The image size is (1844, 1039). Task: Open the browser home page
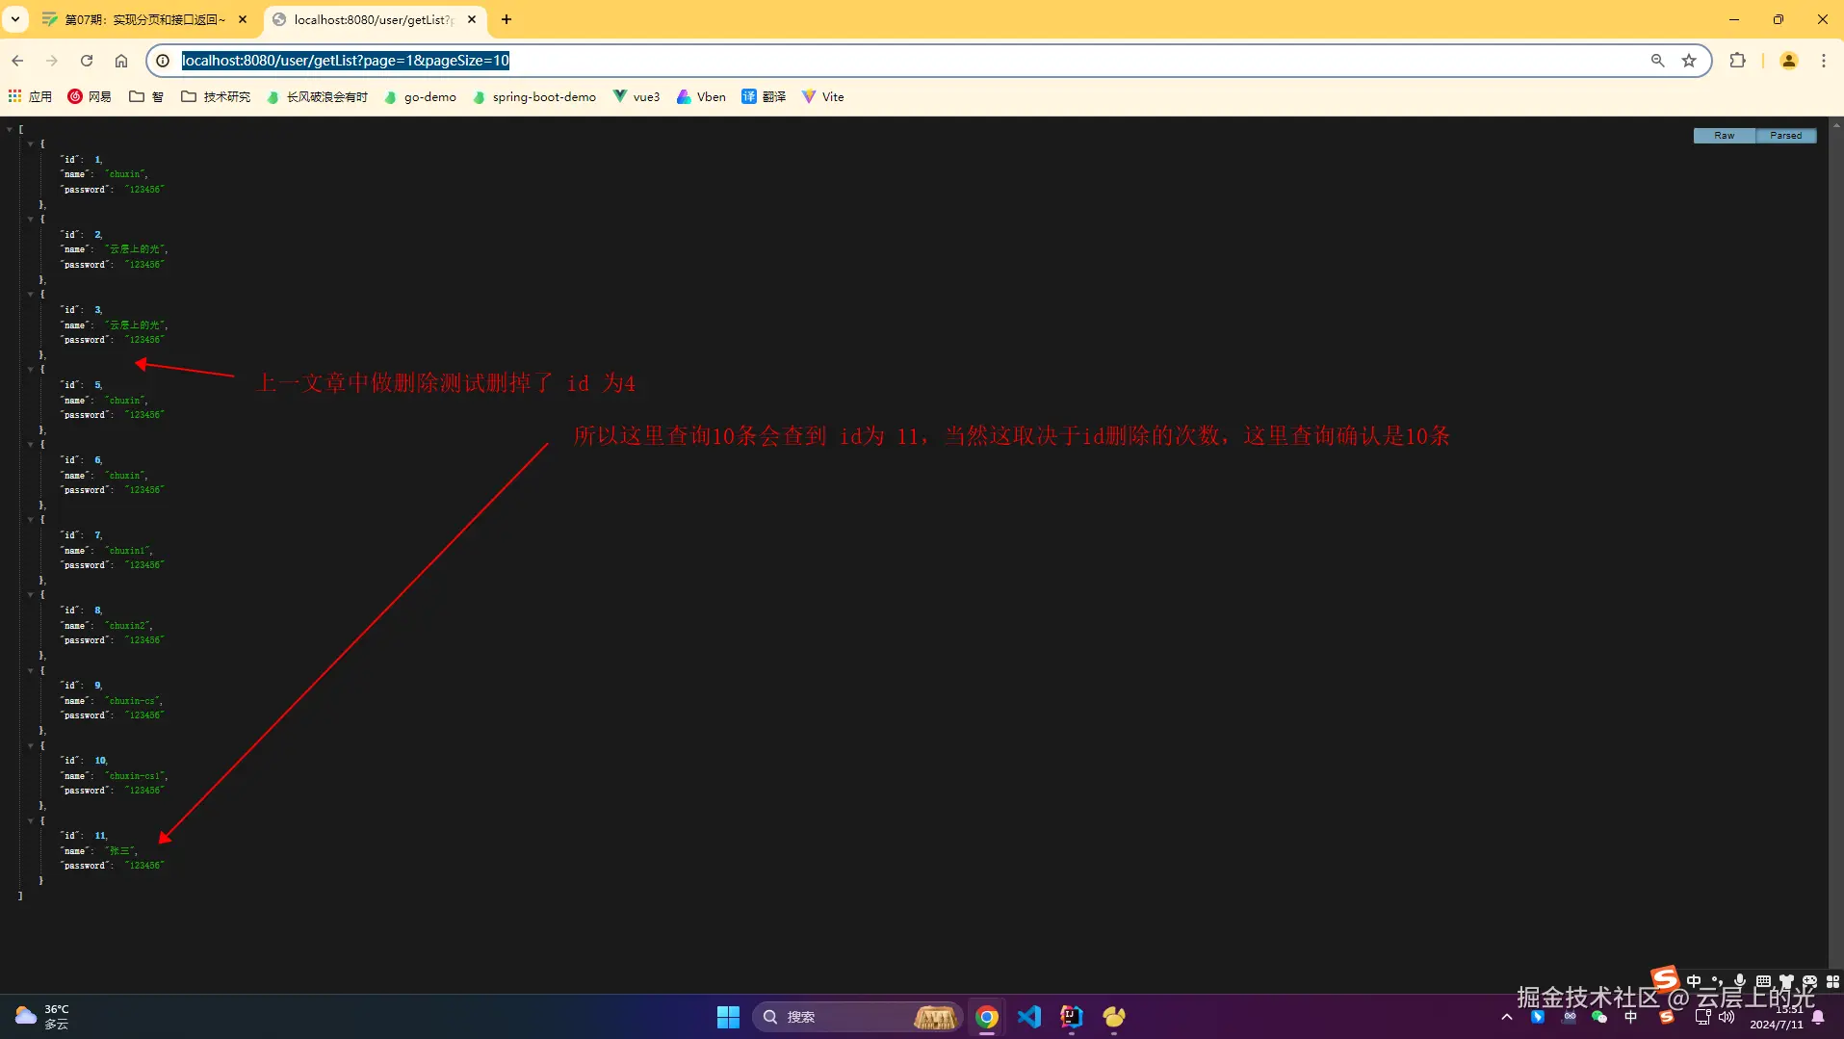click(121, 61)
